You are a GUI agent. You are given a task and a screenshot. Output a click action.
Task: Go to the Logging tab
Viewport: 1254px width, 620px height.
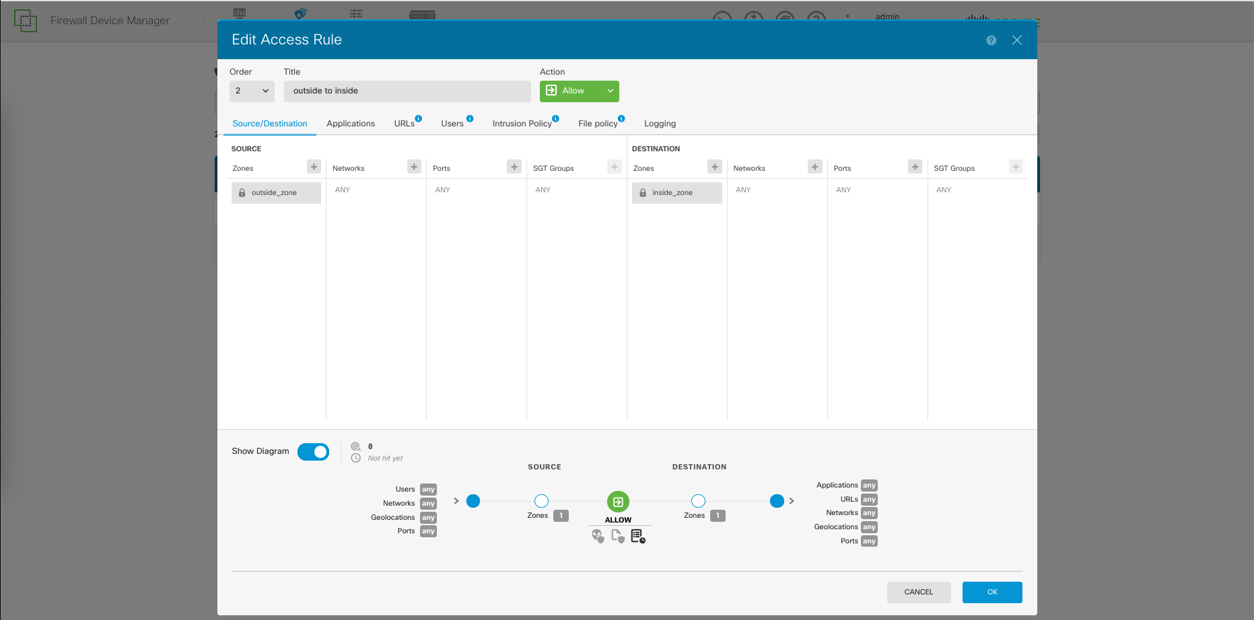pyautogui.click(x=660, y=124)
